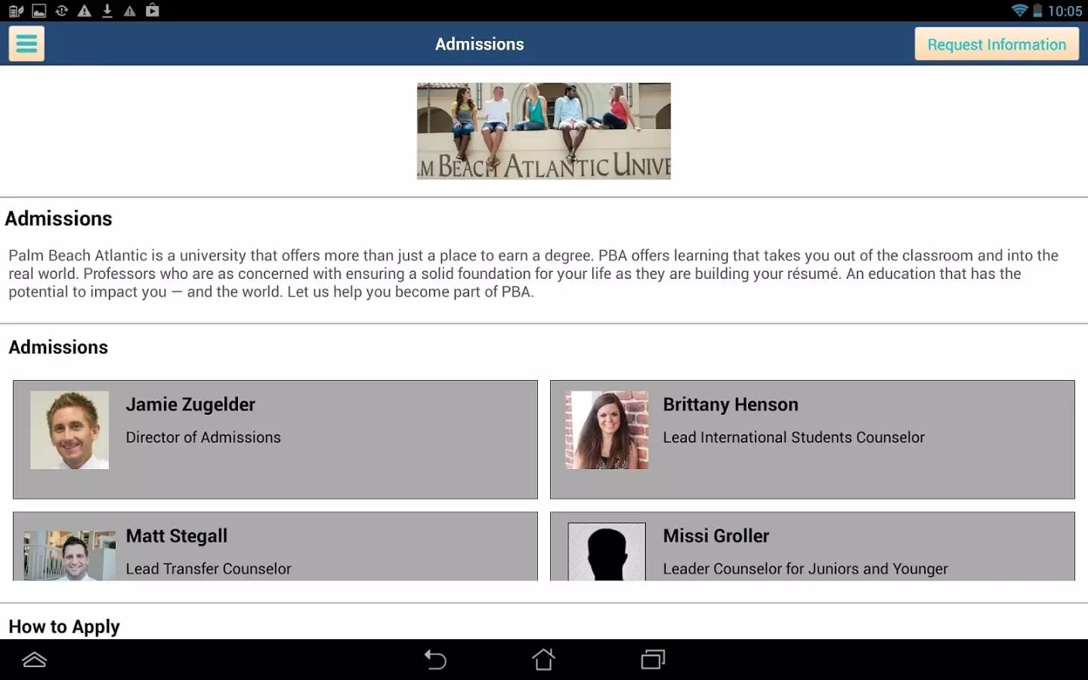Click the Palm Beach Atlantic description paragraph
1088x680 pixels.
tap(533, 274)
